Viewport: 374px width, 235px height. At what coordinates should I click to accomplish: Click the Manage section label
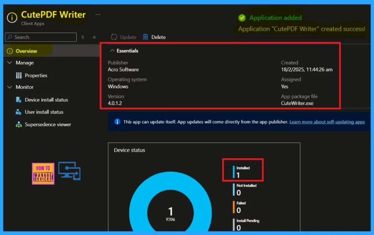[24, 63]
